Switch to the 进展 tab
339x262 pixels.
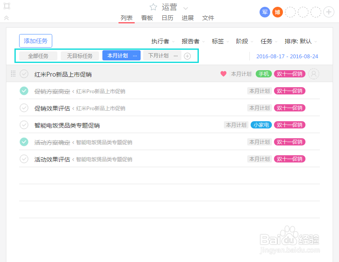click(x=188, y=18)
